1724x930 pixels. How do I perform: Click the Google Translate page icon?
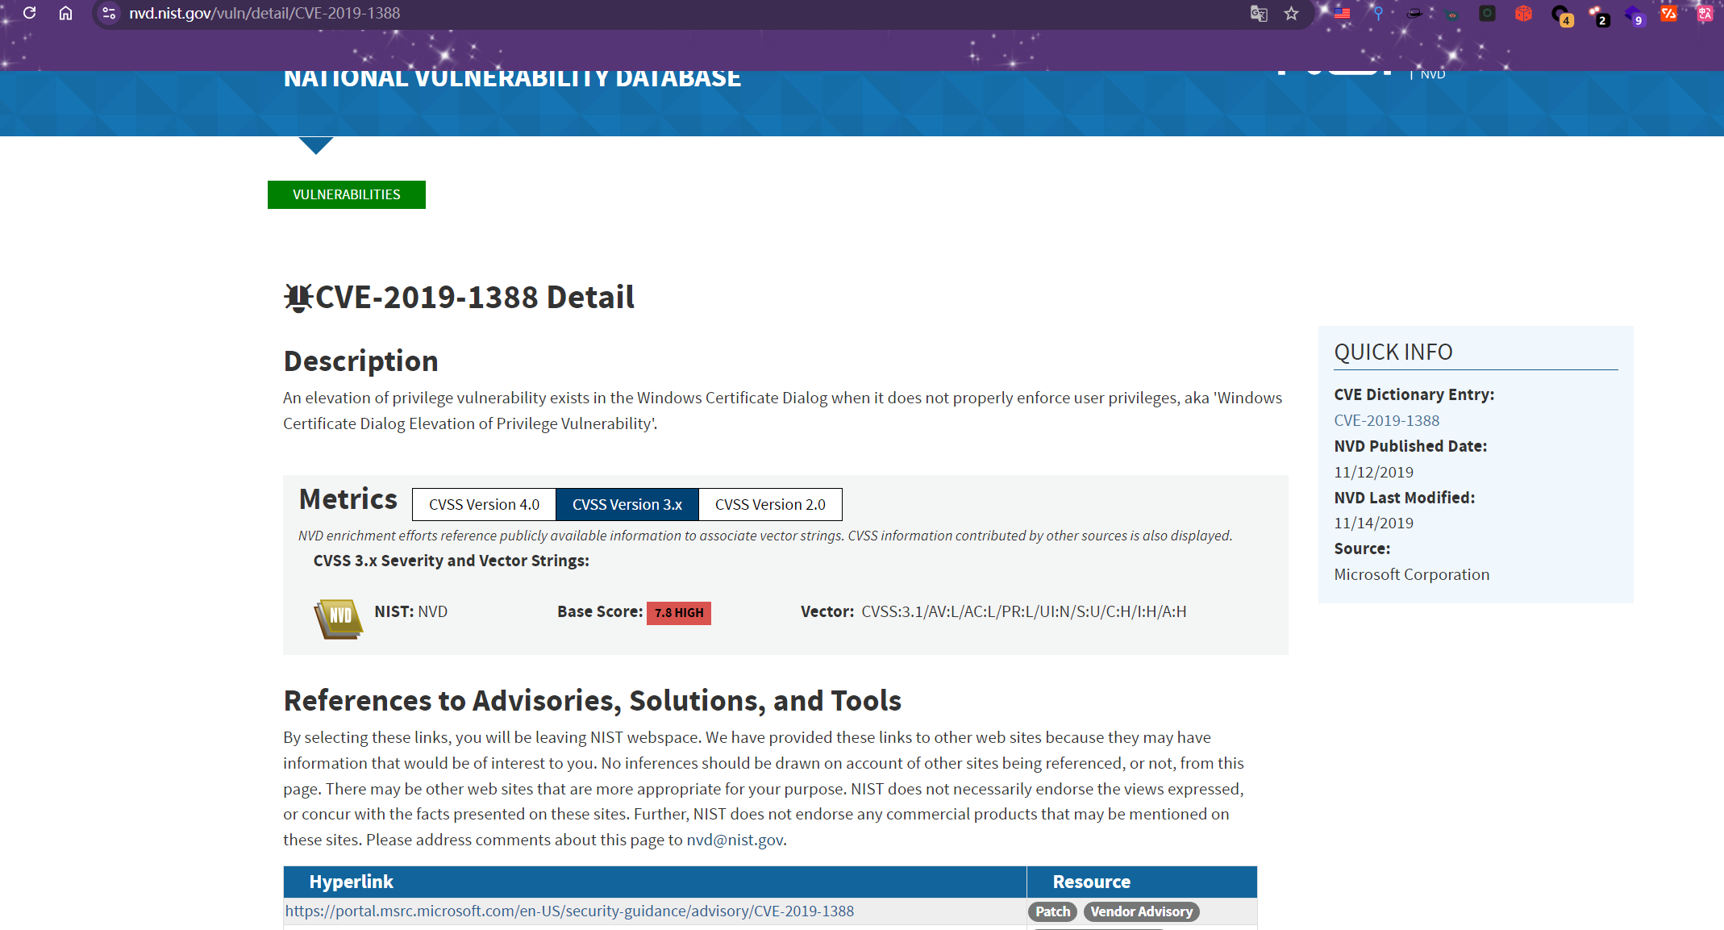[1259, 13]
